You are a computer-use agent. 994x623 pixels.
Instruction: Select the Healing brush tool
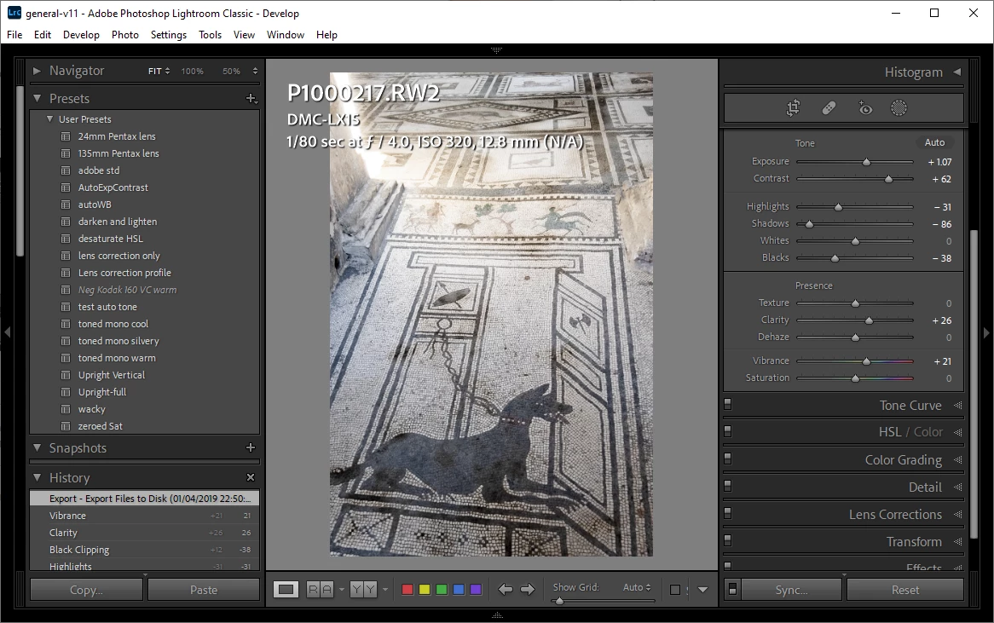(829, 108)
